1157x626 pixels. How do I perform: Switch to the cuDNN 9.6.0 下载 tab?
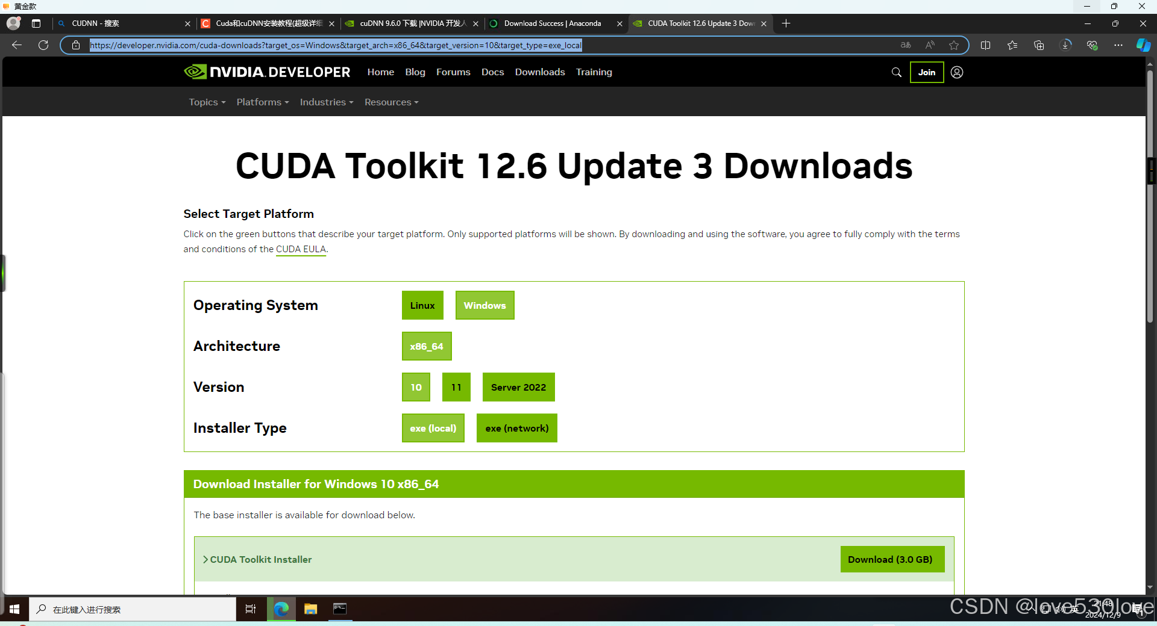tap(412, 23)
